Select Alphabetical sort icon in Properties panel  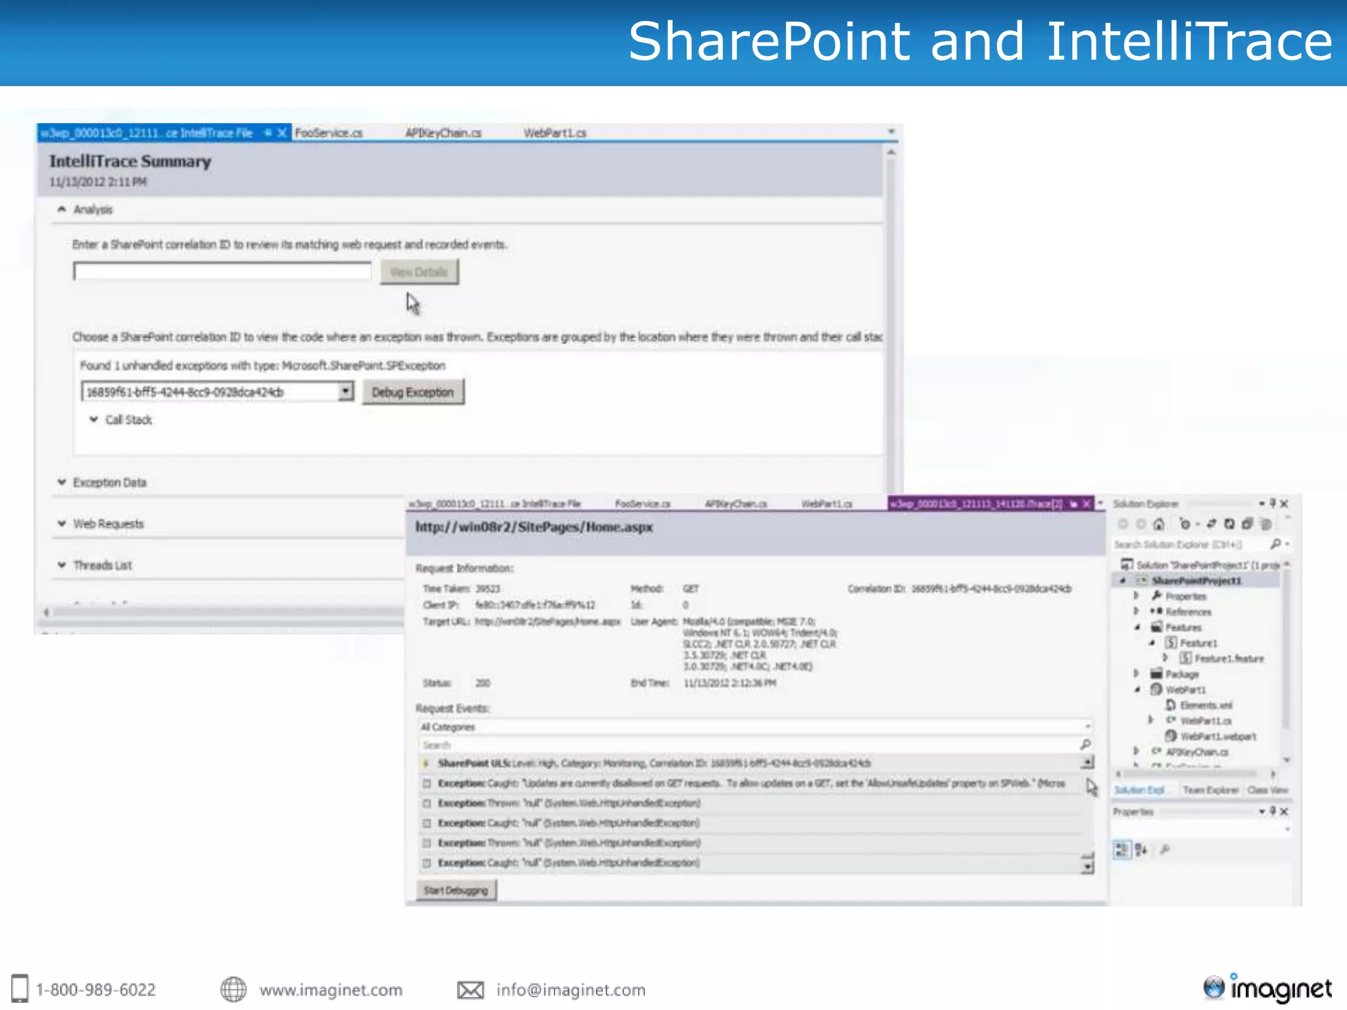click(x=1141, y=850)
